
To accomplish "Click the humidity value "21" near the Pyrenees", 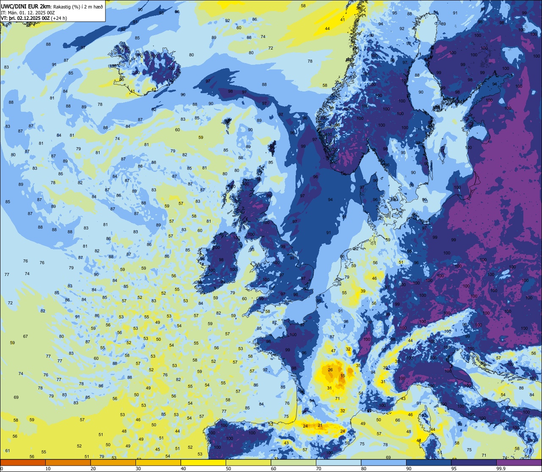I will click(320, 425).
